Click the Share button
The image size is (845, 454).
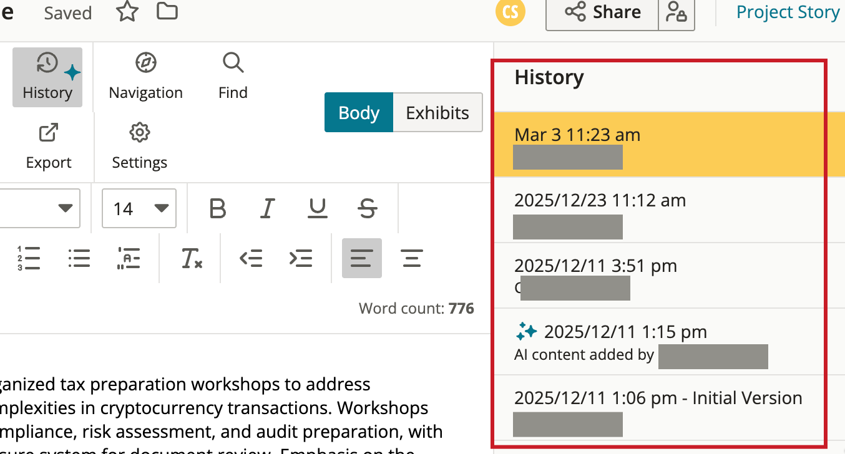(602, 12)
